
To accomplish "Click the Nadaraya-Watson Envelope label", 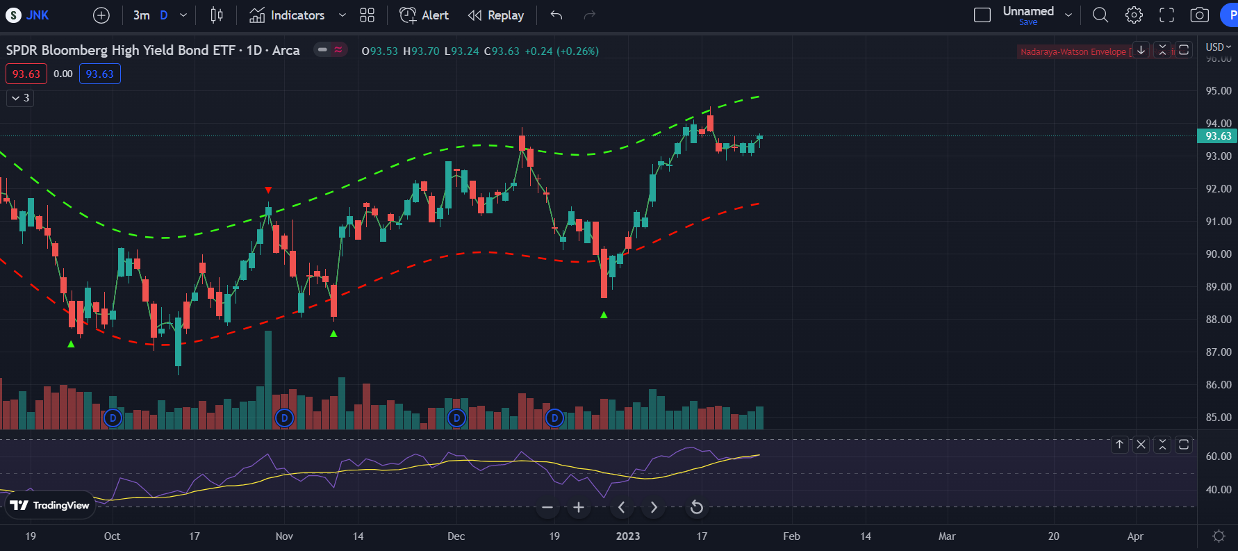I will (1073, 52).
